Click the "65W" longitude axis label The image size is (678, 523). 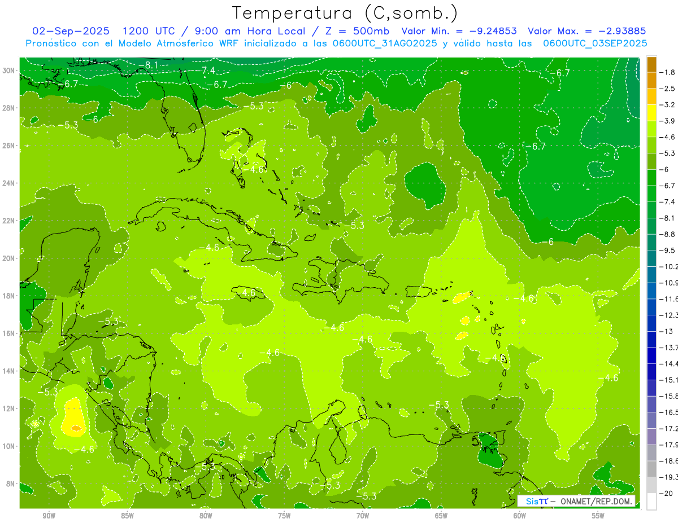pyautogui.click(x=441, y=515)
